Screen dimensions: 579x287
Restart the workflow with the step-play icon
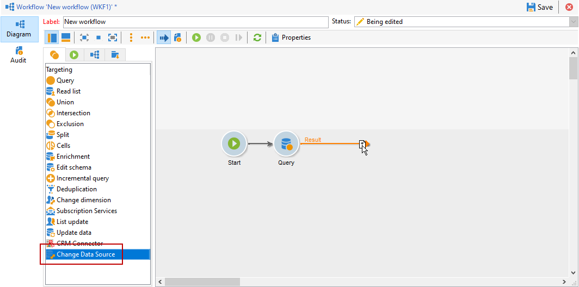tap(238, 38)
